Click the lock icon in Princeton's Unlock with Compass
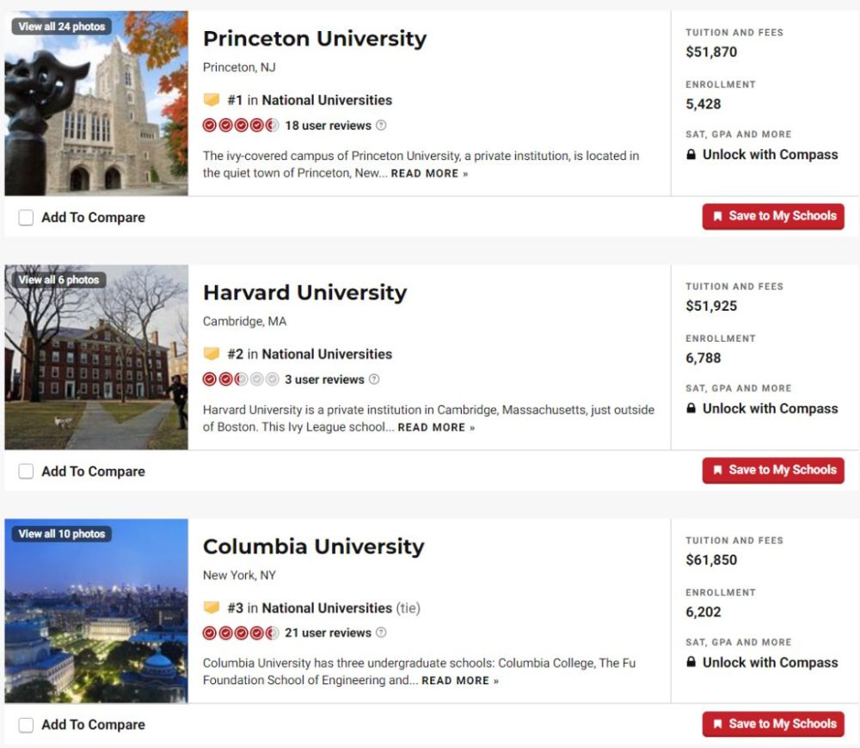860x748 pixels. pyautogui.click(x=691, y=155)
